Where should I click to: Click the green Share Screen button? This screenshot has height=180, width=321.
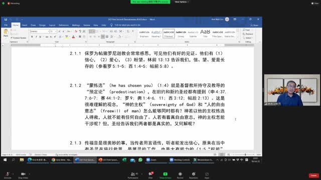(165, 175)
